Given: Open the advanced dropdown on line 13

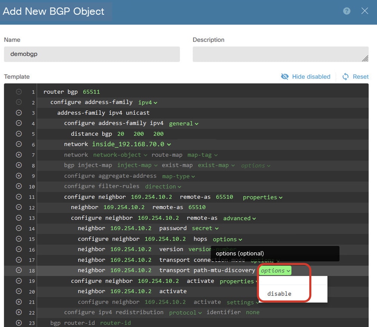Looking at the screenshot, I should click(240, 218).
